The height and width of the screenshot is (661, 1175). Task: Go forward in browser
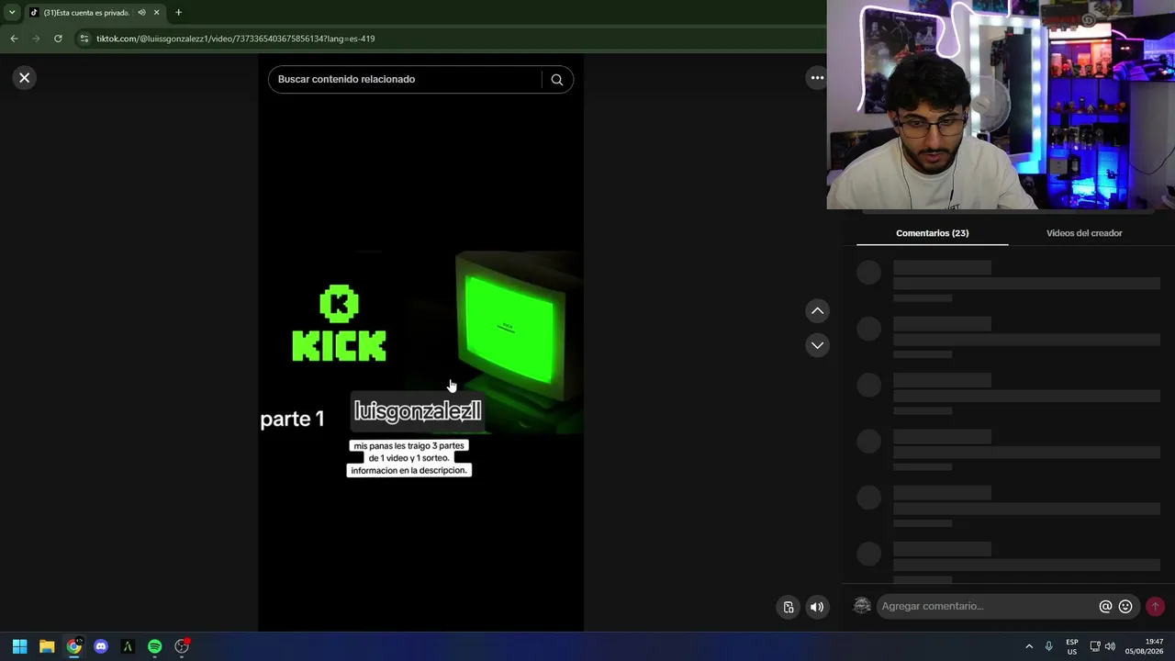tap(36, 39)
